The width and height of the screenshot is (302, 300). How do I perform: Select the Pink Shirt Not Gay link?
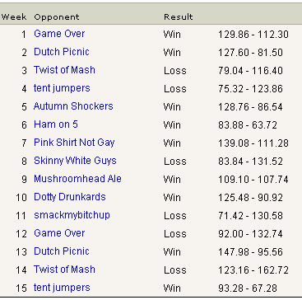74,143
